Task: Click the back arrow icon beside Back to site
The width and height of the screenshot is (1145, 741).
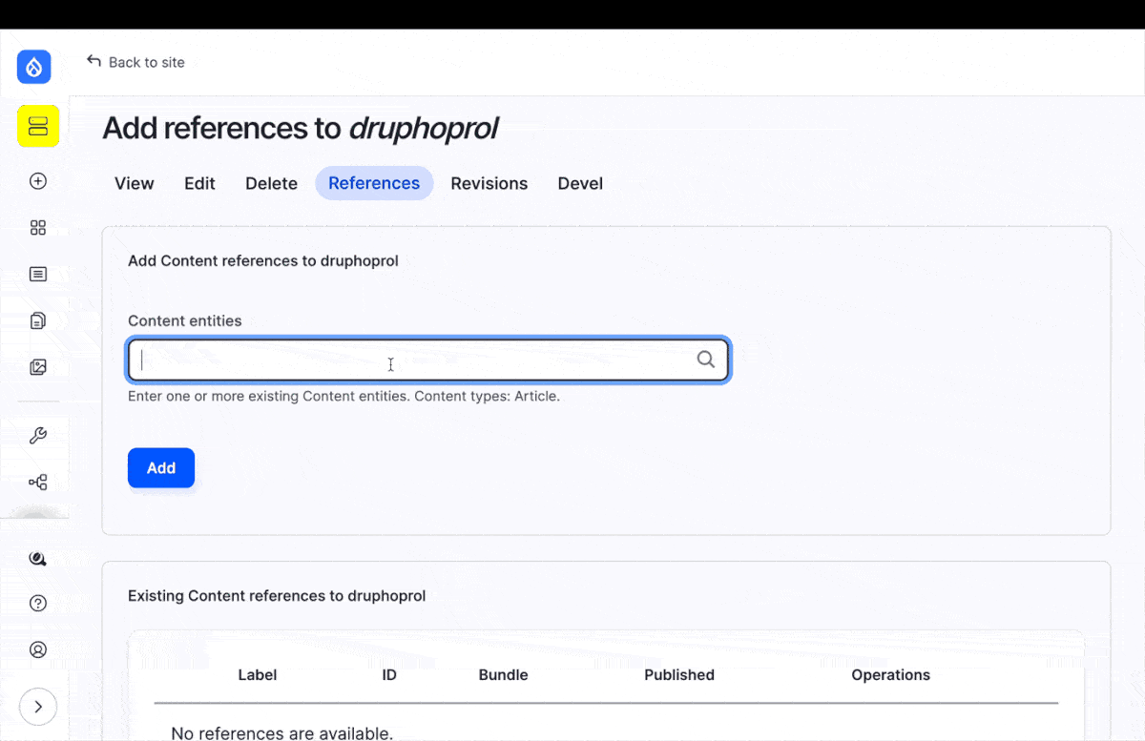Action: (x=94, y=61)
